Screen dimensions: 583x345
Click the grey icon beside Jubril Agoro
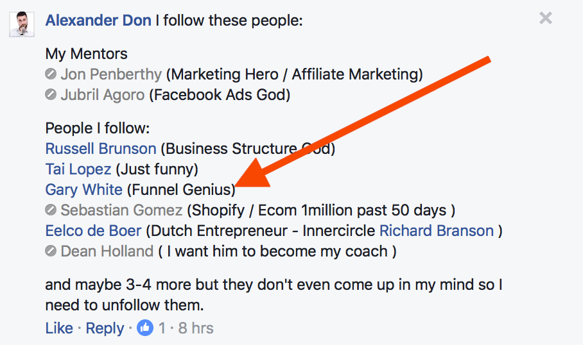pos(51,96)
